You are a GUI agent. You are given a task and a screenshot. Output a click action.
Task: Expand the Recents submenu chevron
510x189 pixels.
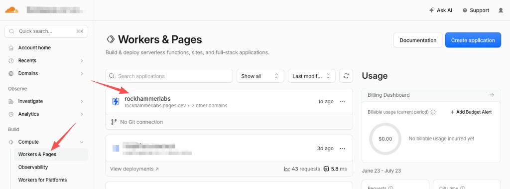82,61
